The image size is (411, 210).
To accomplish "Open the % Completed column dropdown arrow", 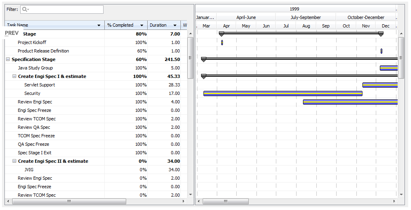I will pos(142,25).
